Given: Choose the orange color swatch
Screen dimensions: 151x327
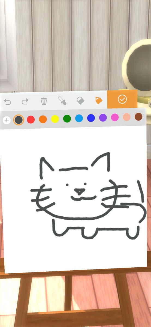Looking at the screenshot, I should pos(43,119).
